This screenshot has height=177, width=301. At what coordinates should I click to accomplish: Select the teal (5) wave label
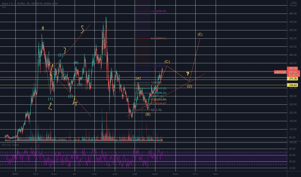click(x=80, y=84)
